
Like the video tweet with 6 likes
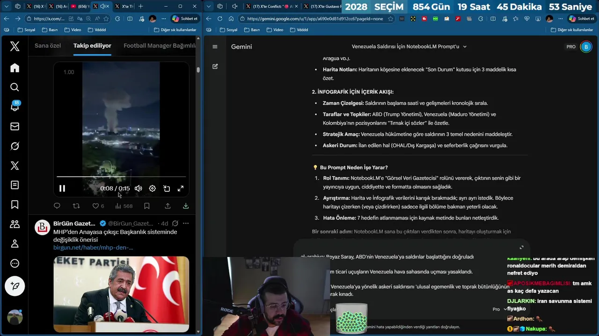click(x=98, y=206)
